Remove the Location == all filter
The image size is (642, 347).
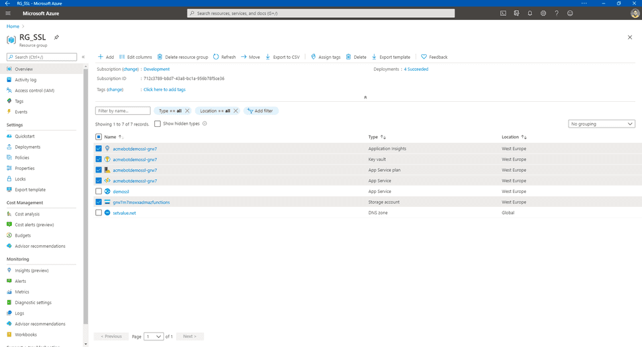point(236,111)
